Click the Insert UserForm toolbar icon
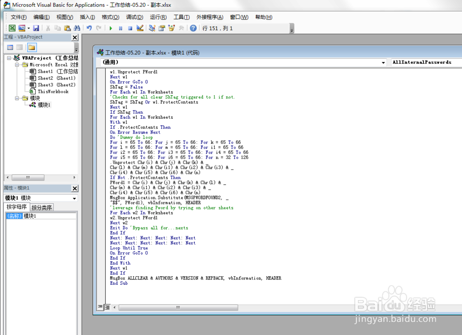The height and width of the screenshot is (335, 462). coord(22,28)
